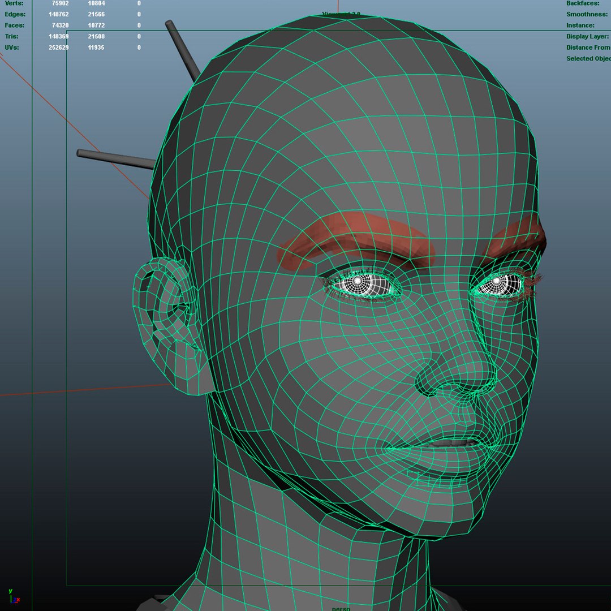This screenshot has height=611, width=611.
Task: Select the upper gray hair stick object
Action: click(182, 51)
